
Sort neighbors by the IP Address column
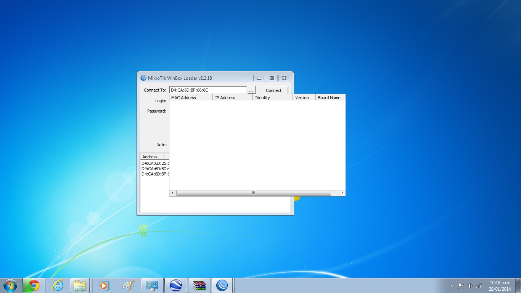233,98
